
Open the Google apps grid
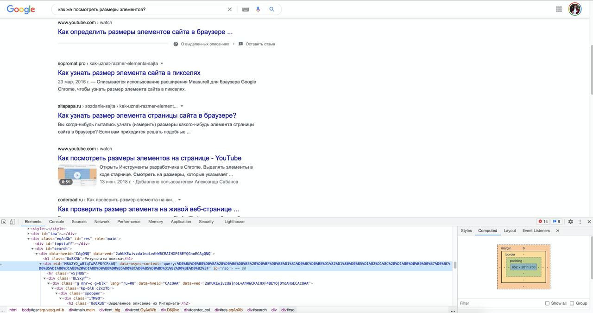click(559, 9)
